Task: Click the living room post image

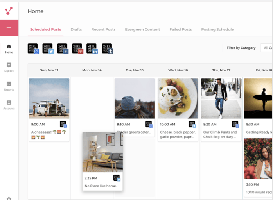Action: (102, 152)
